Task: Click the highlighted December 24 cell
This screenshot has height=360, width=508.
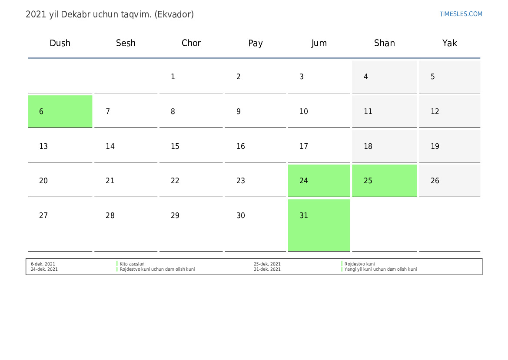Action: coord(319,181)
